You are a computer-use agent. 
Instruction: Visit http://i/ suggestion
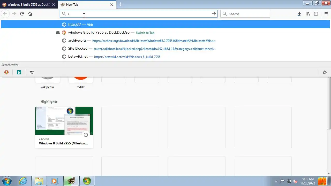tap(165, 25)
